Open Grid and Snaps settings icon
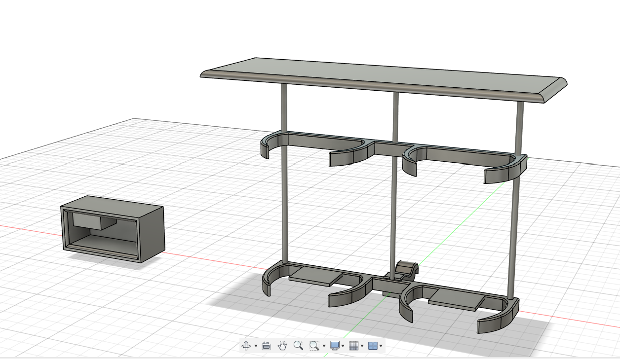 tap(353, 346)
